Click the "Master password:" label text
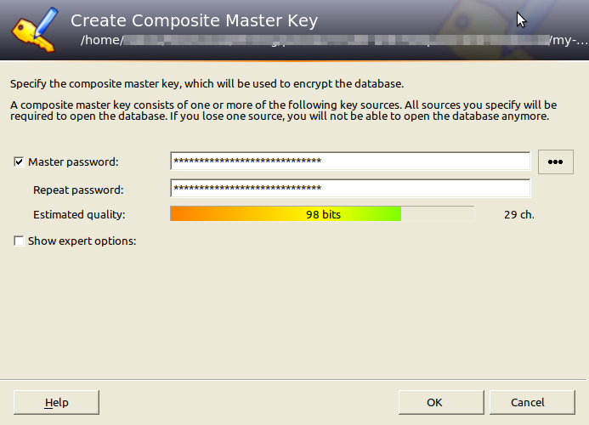This screenshot has width=589, height=425. coord(73,161)
